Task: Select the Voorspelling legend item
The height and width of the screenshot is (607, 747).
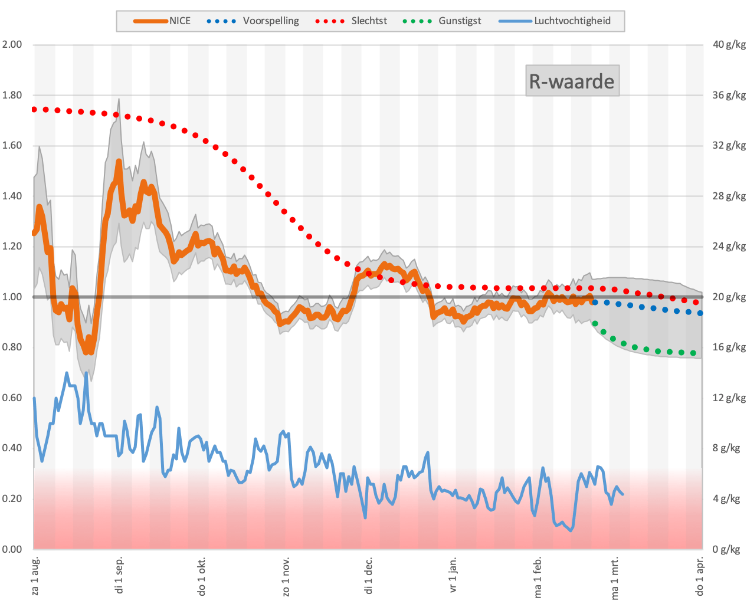Action: click(253, 21)
